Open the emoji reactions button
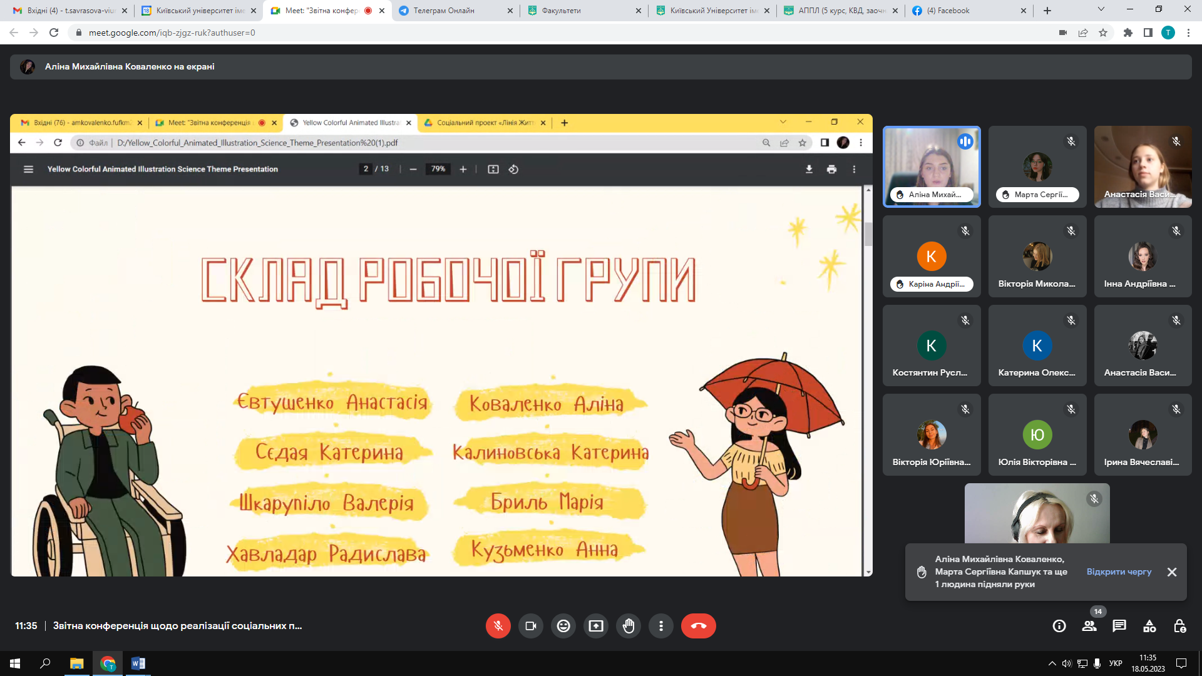1202x676 pixels. [x=563, y=626]
